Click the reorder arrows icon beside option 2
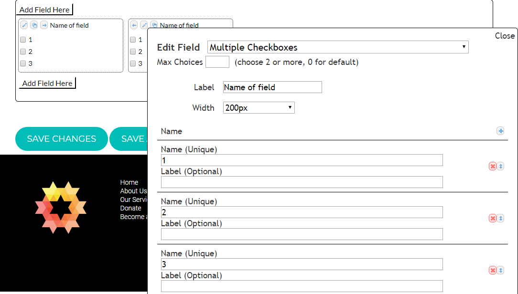Screen dimensions: 518x294 pyautogui.click(x=500, y=218)
